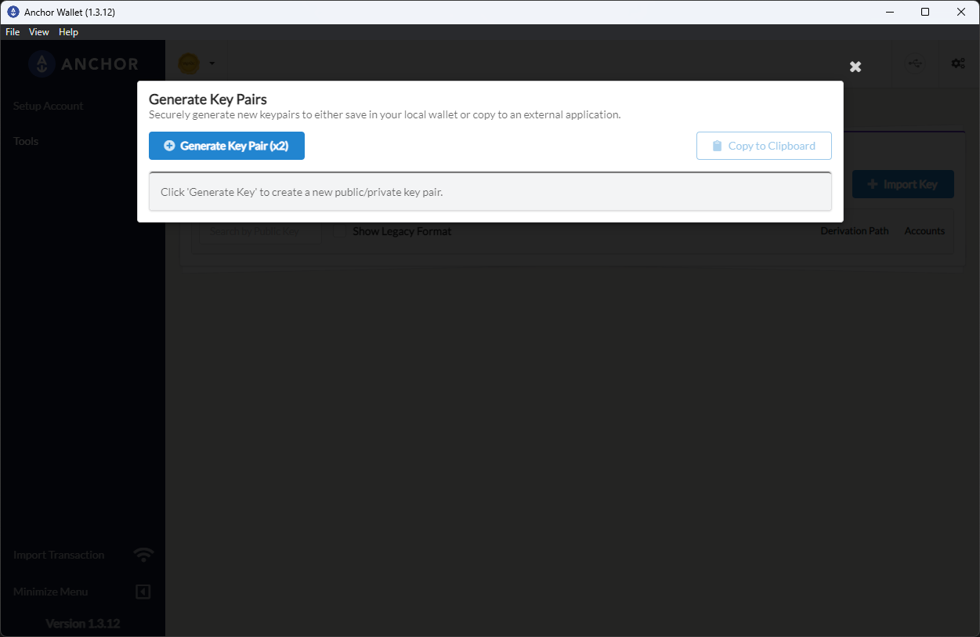The height and width of the screenshot is (637, 980).
Task: Click the Import Key button
Action: [x=902, y=184]
